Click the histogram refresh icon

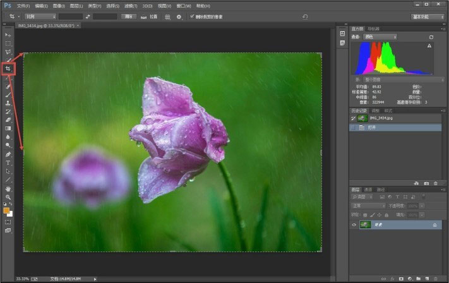431,37
